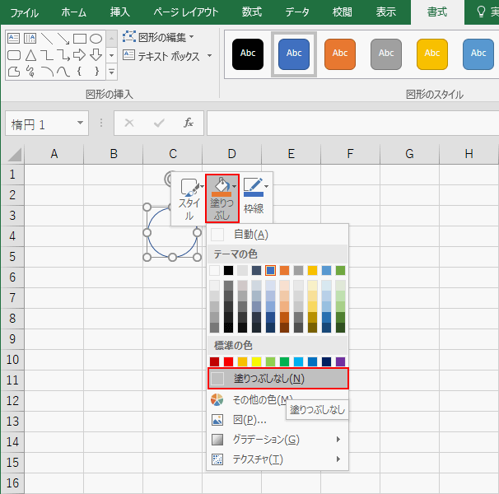499x494 pixels.
Task: Pick the purple standard color swatch
Action: click(340, 361)
